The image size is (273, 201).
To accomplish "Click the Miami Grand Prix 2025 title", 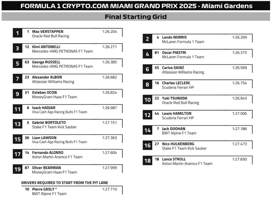I will coord(136,6).
